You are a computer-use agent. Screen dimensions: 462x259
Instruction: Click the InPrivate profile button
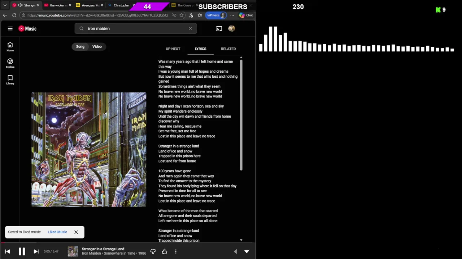217,15
